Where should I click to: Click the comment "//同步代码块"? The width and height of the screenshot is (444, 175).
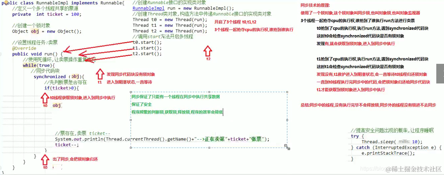(x=45, y=71)
